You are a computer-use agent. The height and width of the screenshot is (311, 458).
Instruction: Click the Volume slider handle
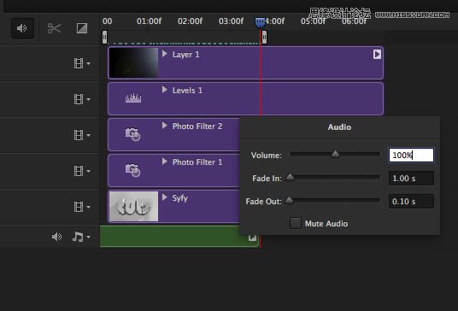pos(335,154)
